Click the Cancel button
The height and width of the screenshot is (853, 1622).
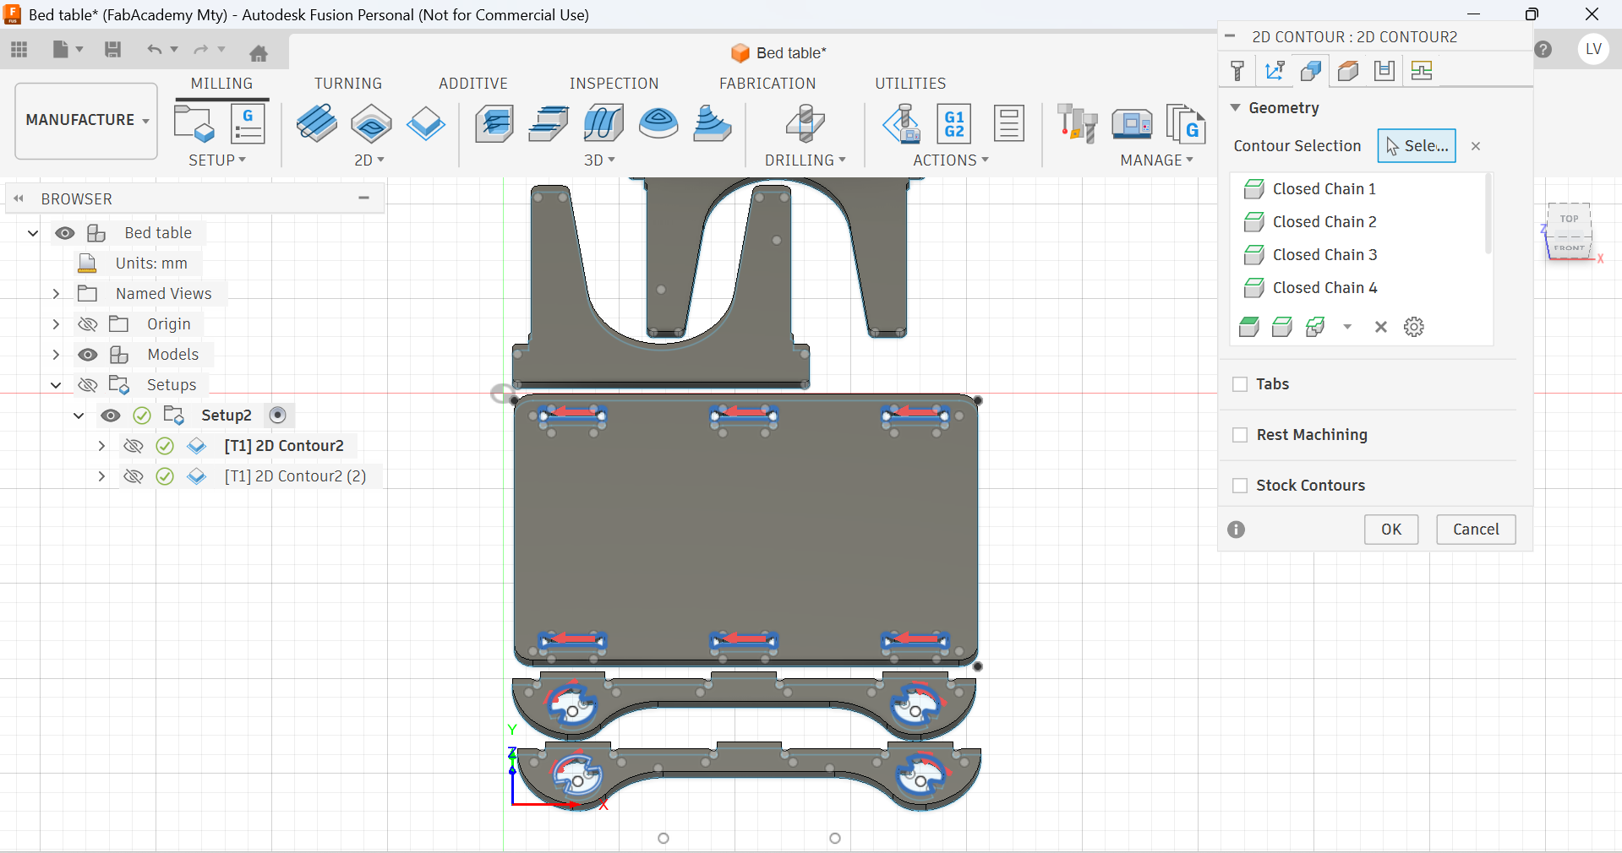pyautogui.click(x=1475, y=530)
